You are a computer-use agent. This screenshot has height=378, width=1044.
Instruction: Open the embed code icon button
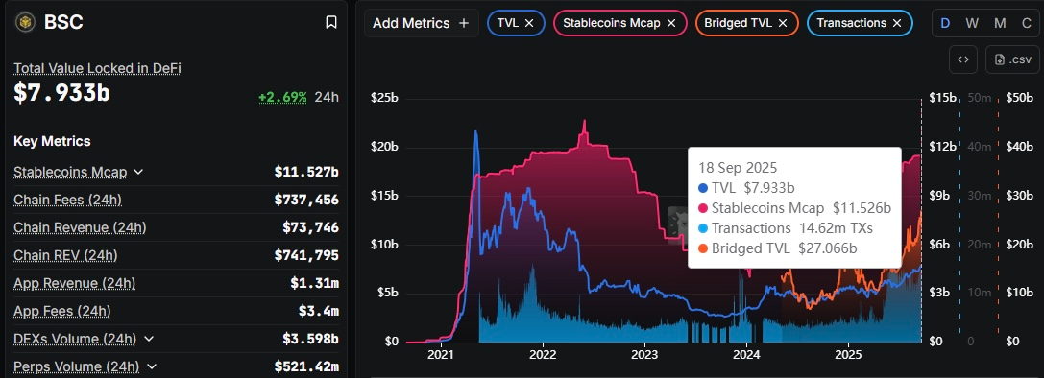962,59
